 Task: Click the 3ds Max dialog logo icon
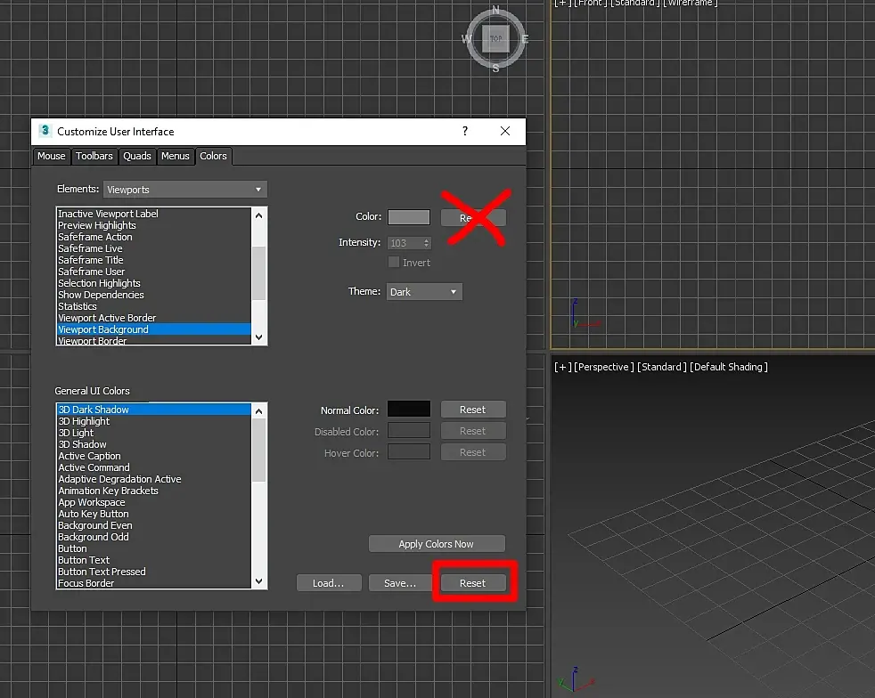tap(45, 131)
